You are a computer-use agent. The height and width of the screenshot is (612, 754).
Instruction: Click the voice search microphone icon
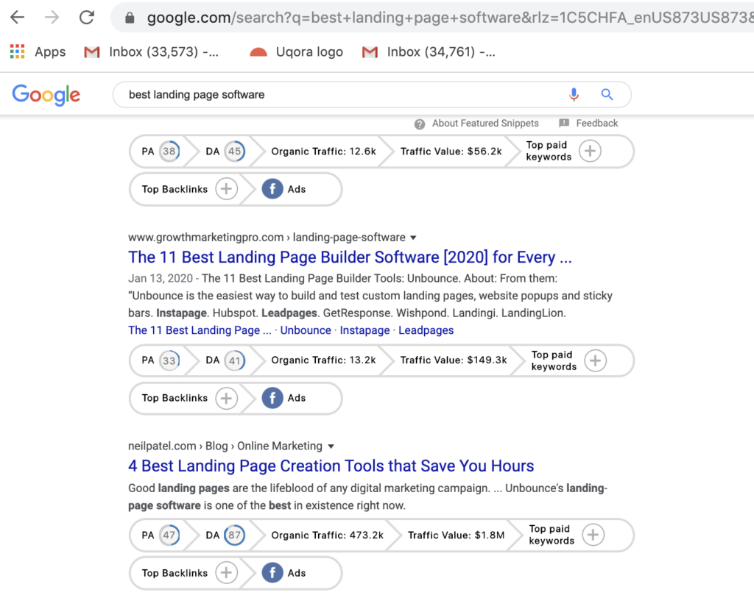pyautogui.click(x=574, y=95)
